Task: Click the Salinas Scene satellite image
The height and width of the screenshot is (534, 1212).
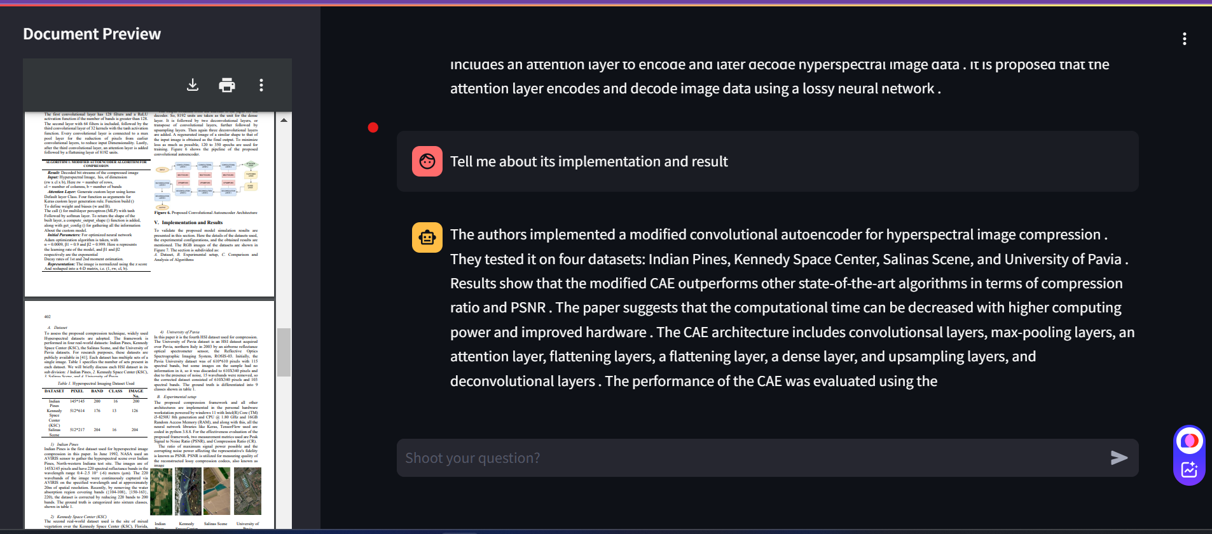Action: click(216, 491)
